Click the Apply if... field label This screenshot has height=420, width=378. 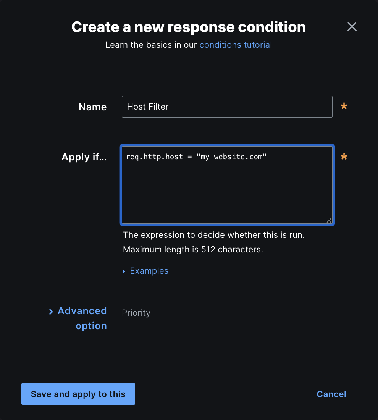84,157
